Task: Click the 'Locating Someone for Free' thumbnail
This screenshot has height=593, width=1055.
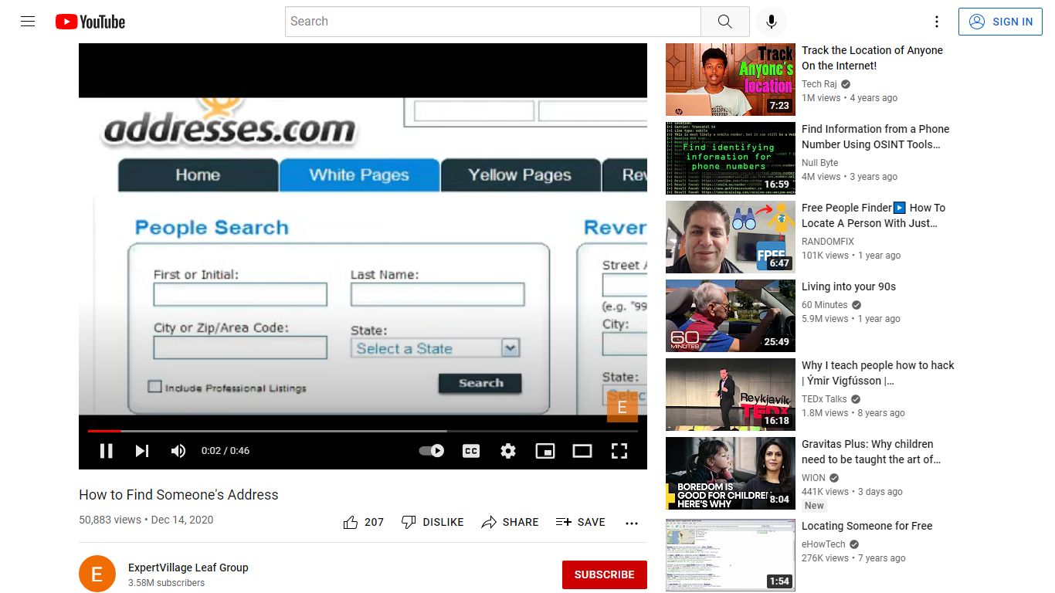Action: pyautogui.click(x=731, y=555)
